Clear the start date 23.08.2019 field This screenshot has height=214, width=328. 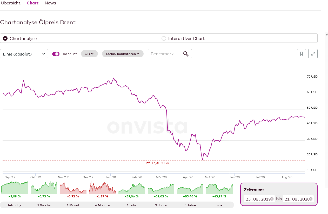click(x=272, y=199)
